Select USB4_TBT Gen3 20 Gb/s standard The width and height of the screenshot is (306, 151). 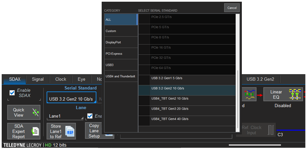[187, 110]
